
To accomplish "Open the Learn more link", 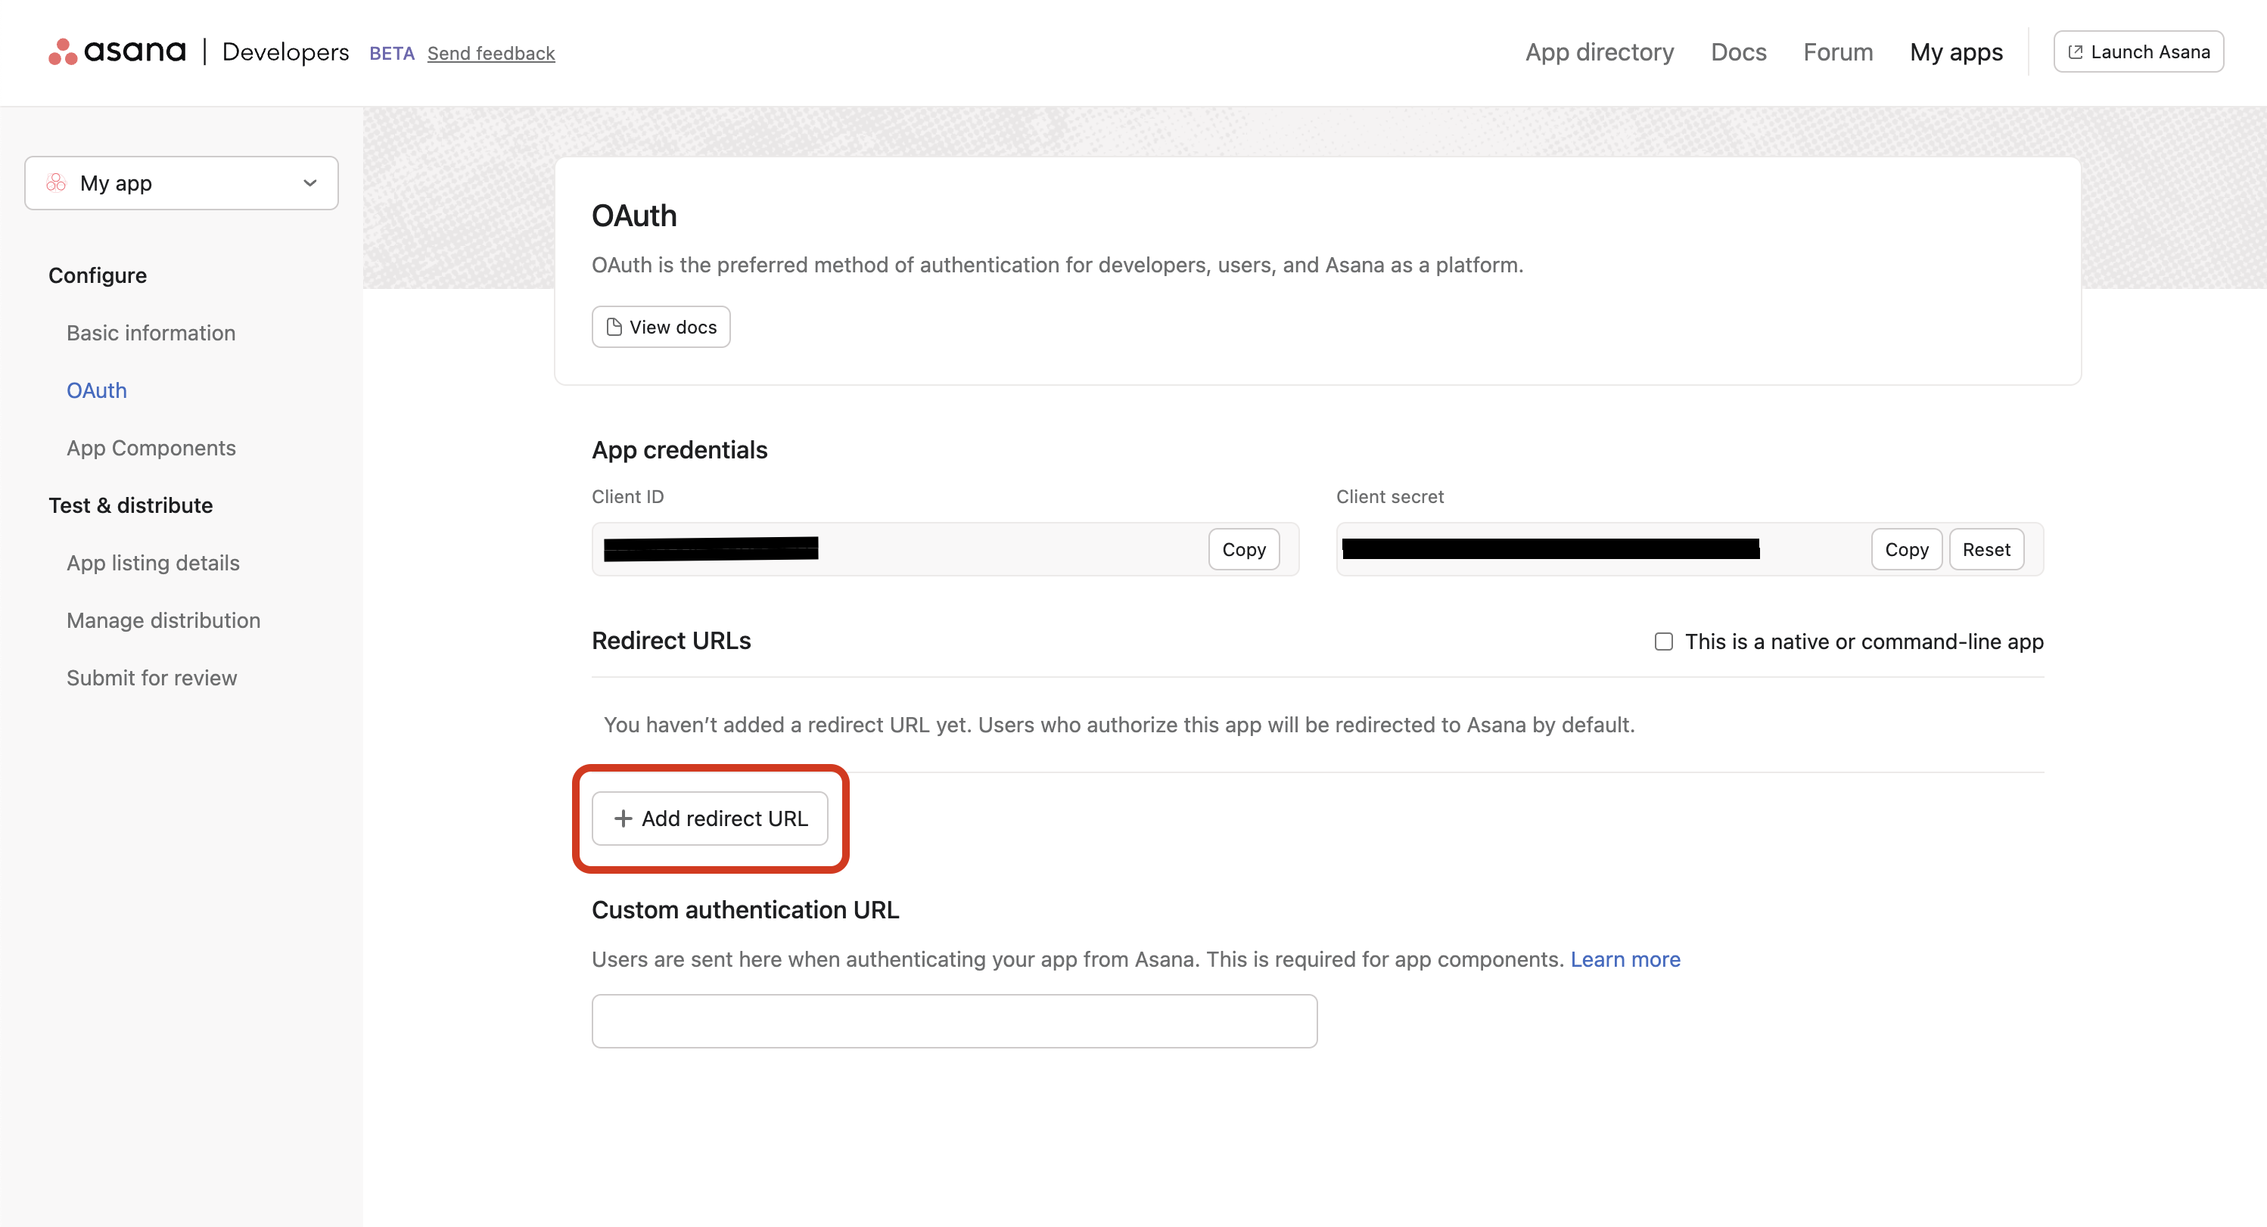I will [x=1625, y=960].
